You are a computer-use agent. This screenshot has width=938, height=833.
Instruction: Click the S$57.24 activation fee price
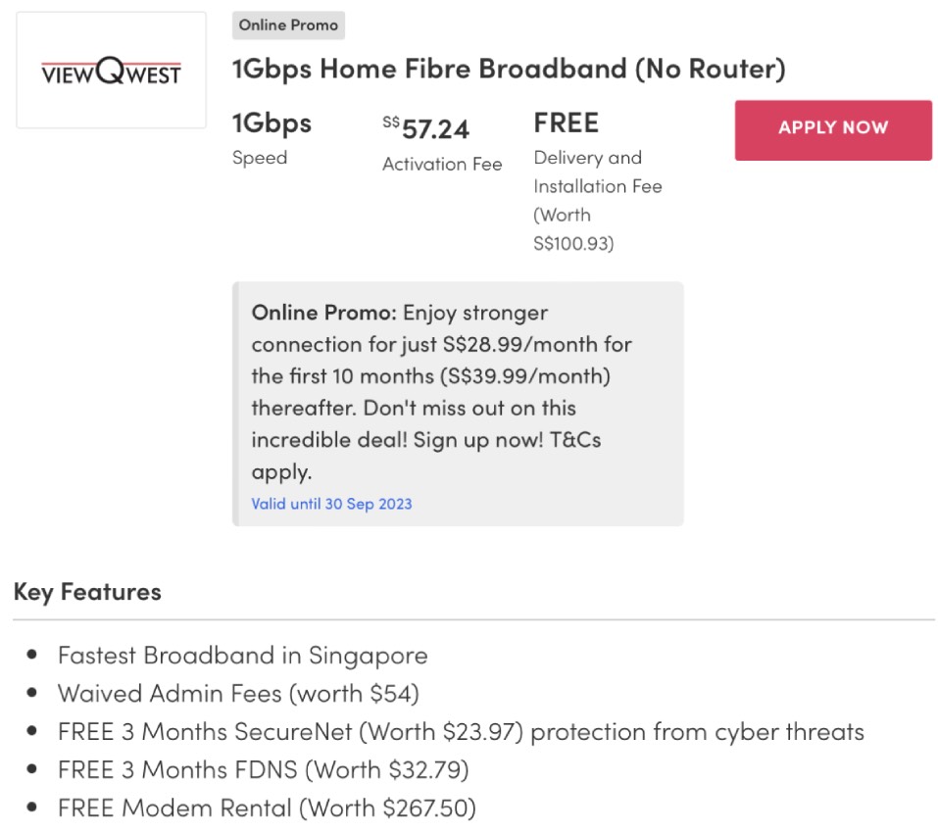[x=426, y=128]
